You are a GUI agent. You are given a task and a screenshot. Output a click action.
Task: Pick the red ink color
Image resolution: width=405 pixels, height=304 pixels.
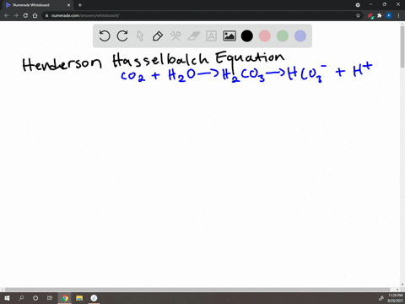pos(265,36)
